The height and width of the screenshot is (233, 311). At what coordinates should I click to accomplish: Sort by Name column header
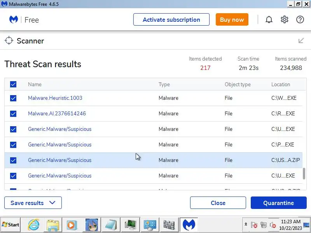click(35, 84)
